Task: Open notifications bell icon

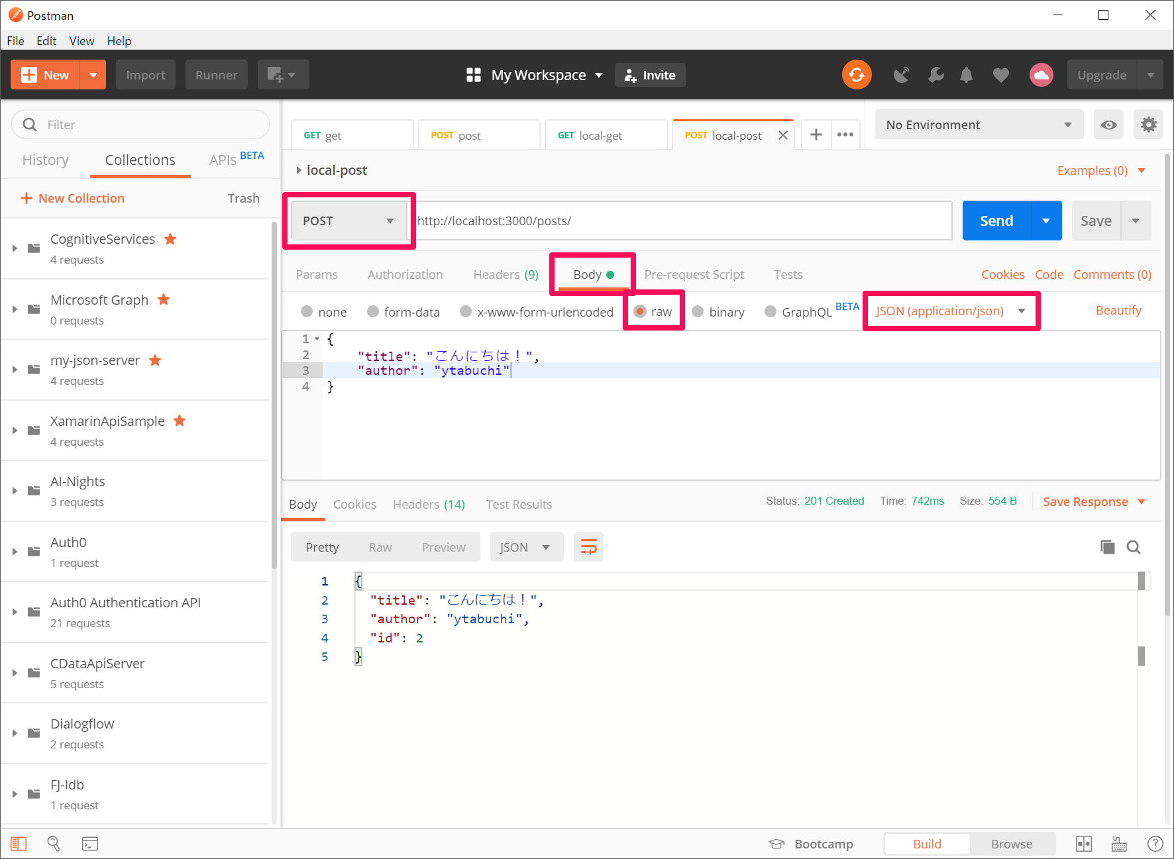Action: (x=967, y=75)
